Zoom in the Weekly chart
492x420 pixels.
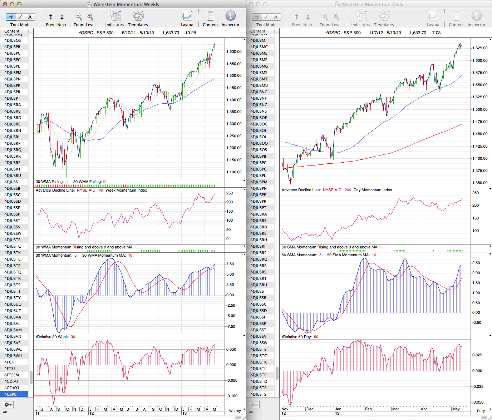click(90, 16)
